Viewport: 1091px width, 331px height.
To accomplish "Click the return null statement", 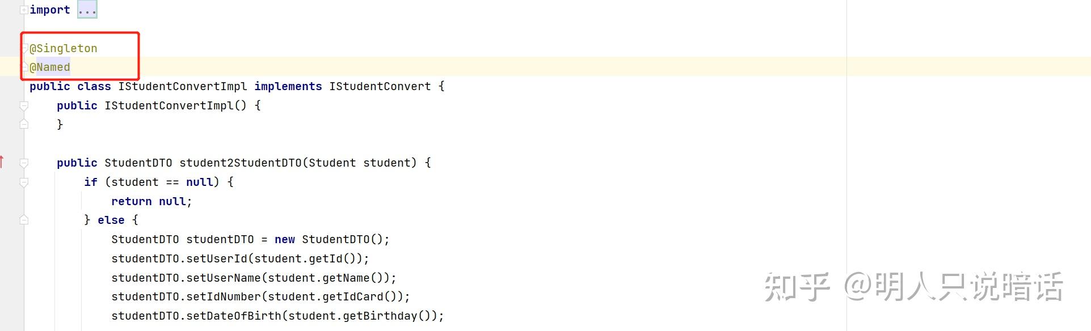I will [151, 201].
